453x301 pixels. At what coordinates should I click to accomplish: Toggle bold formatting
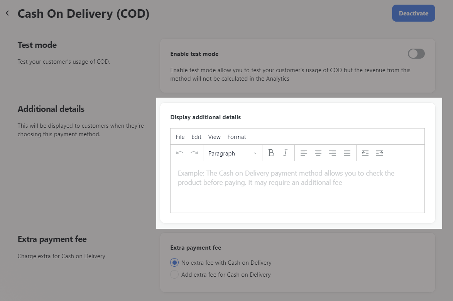pyautogui.click(x=271, y=153)
